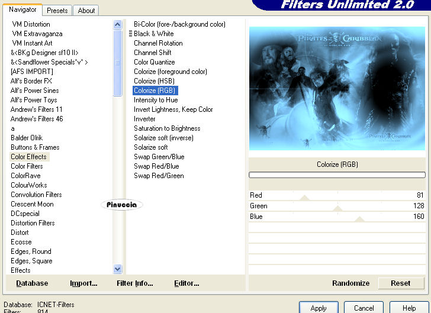This screenshot has height=313, width=431.
Task: Click the category list scrollbar thumb
Action: click(117, 63)
